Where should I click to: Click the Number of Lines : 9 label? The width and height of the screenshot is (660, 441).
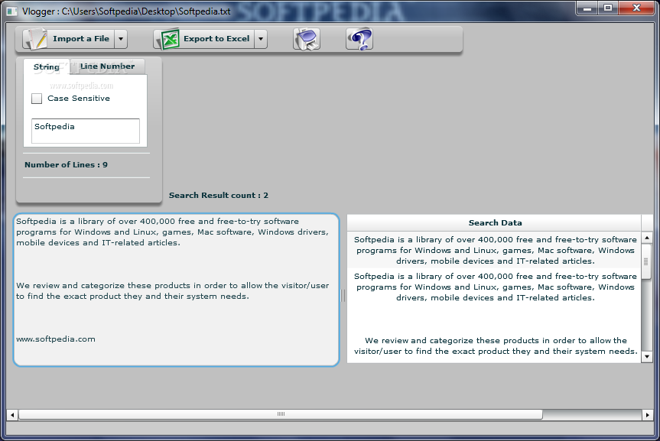coord(66,165)
